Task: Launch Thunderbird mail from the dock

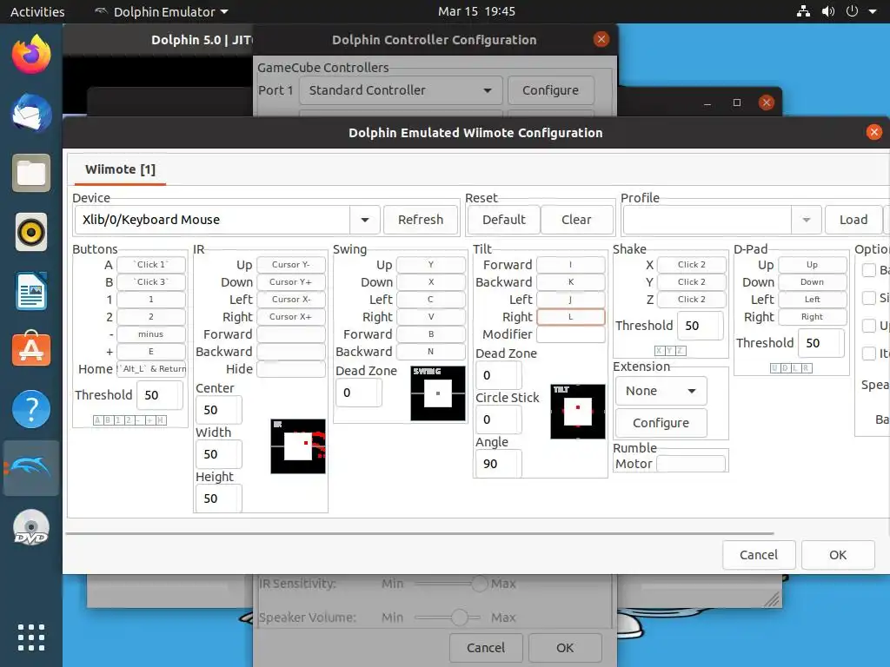Action: click(31, 114)
